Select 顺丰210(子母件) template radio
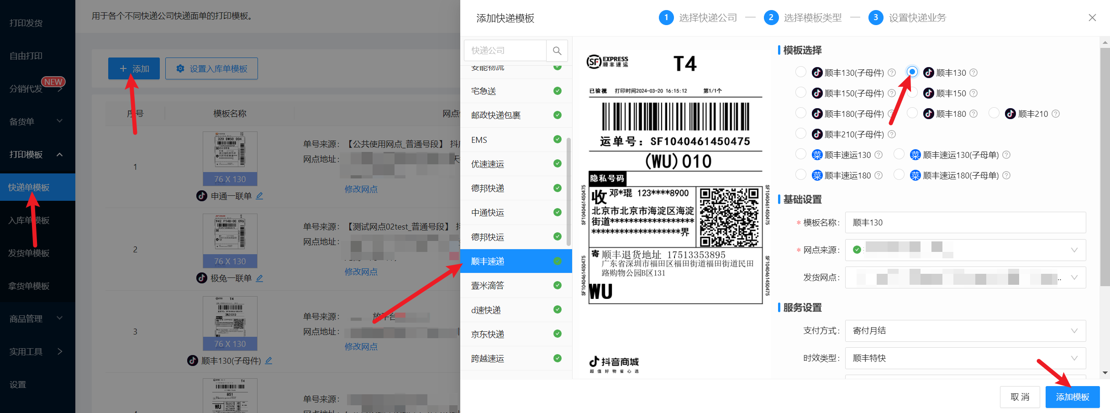The width and height of the screenshot is (1110, 413). [x=801, y=134]
